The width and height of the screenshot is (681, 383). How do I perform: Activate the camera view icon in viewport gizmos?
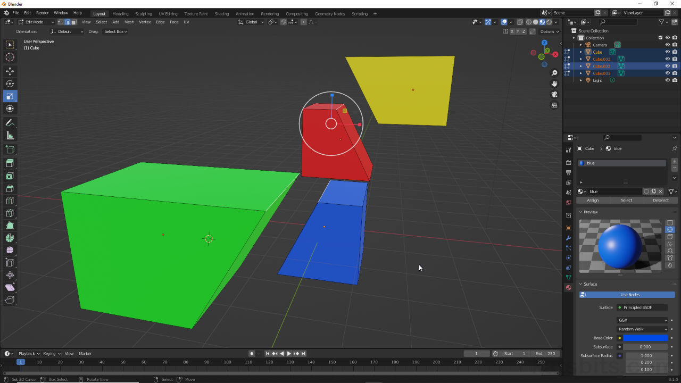554,94
